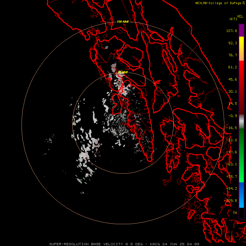Click the blue segment of the velocity color bar
The image size is (246, 246).
click(241, 195)
